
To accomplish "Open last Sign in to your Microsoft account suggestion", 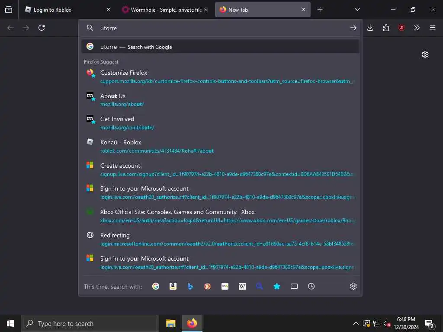I will pyautogui.click(x=220, y=263).
